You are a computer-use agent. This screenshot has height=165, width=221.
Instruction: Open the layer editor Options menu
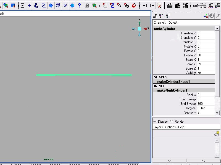[x=170, y=127]
